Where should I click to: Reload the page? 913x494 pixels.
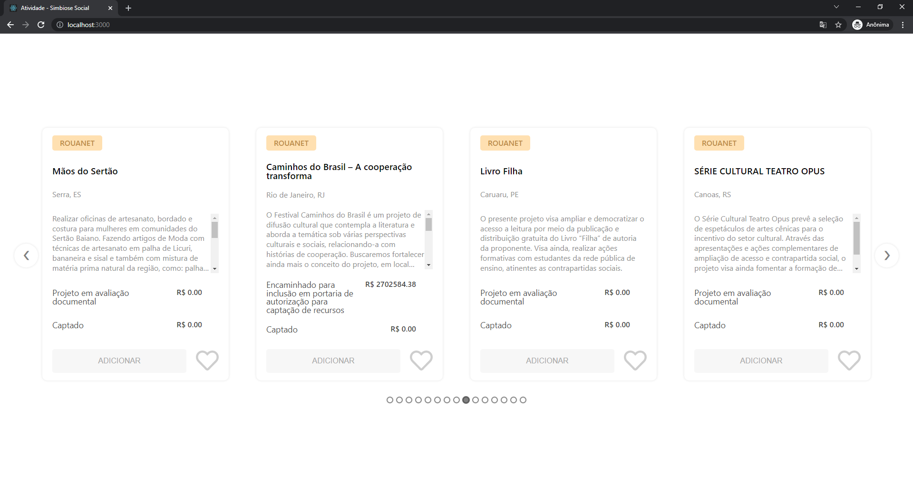point(41,25)
